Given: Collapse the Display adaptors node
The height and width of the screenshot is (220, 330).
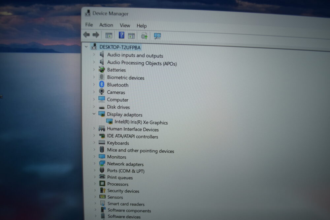Looking at the screenshot, I should click(94, 114).
